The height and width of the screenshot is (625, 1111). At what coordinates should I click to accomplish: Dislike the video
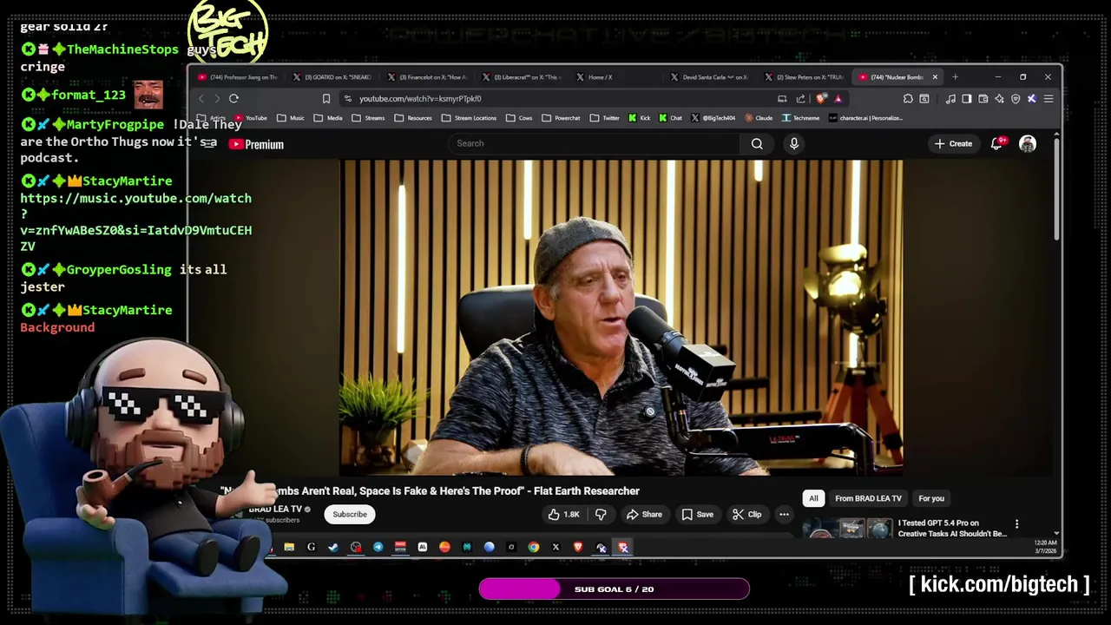pos(601,515)
